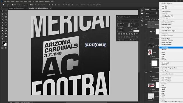The image size is (183, 103).
Task: Toggle Show Transform Controls checkbox
Action: [31, 5]
